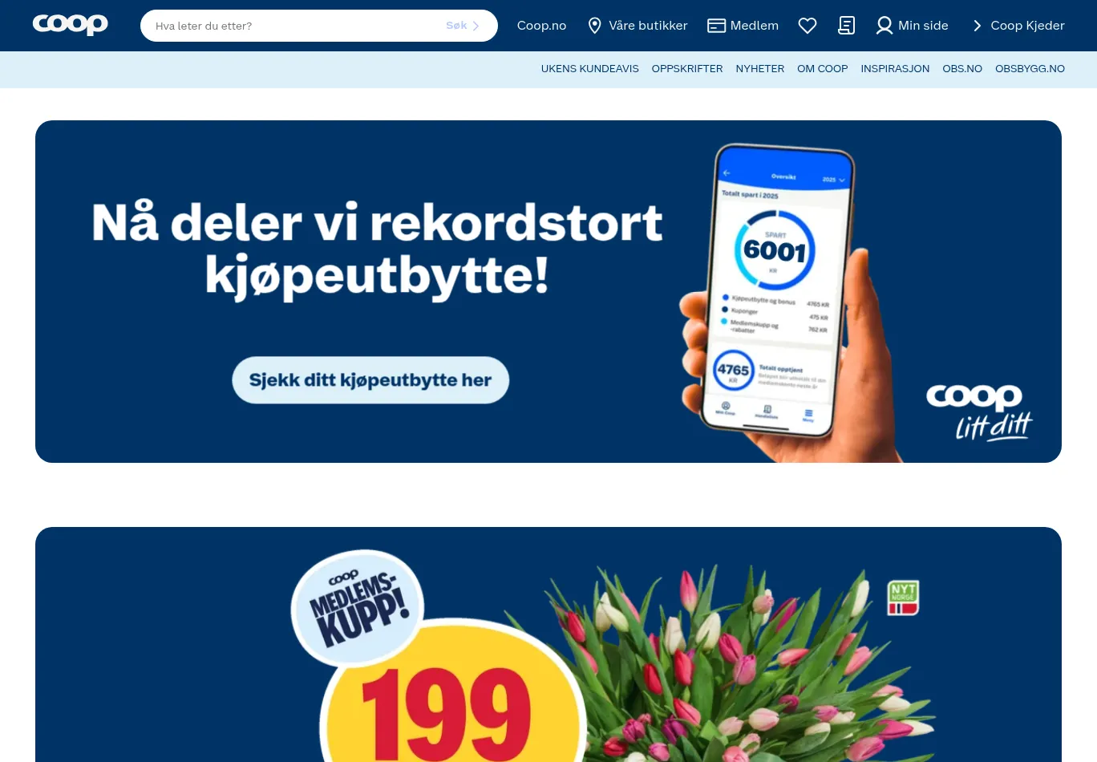Click the Medlem card icon
This screenshot has height=762, width=1097.
[x=716, y=26]
